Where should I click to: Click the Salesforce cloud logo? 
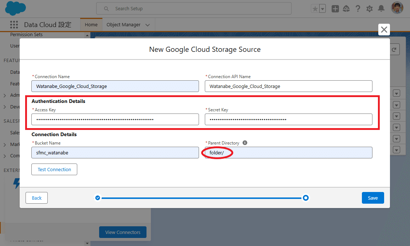(15, 8)
